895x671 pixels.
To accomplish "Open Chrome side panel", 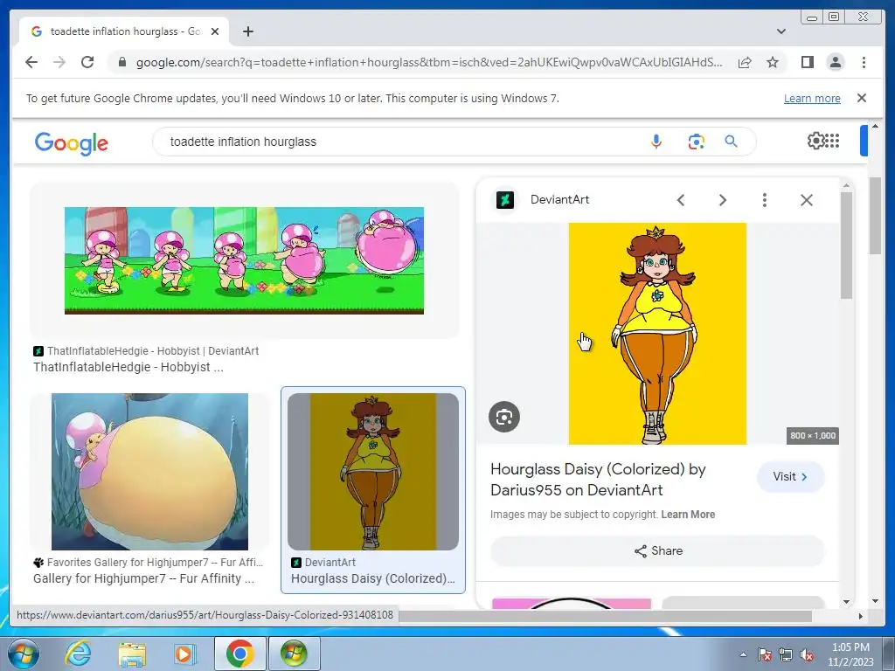I will 807,62.
